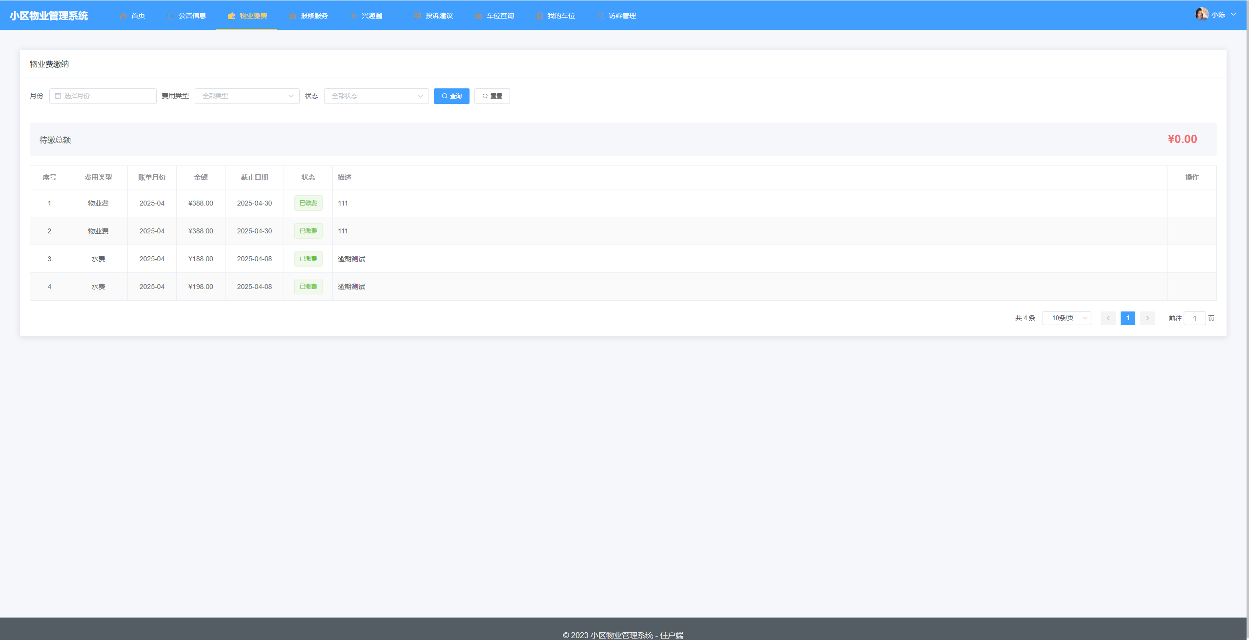
Task: Open the 10条/页 page size selector
Action: [1066, 318]
